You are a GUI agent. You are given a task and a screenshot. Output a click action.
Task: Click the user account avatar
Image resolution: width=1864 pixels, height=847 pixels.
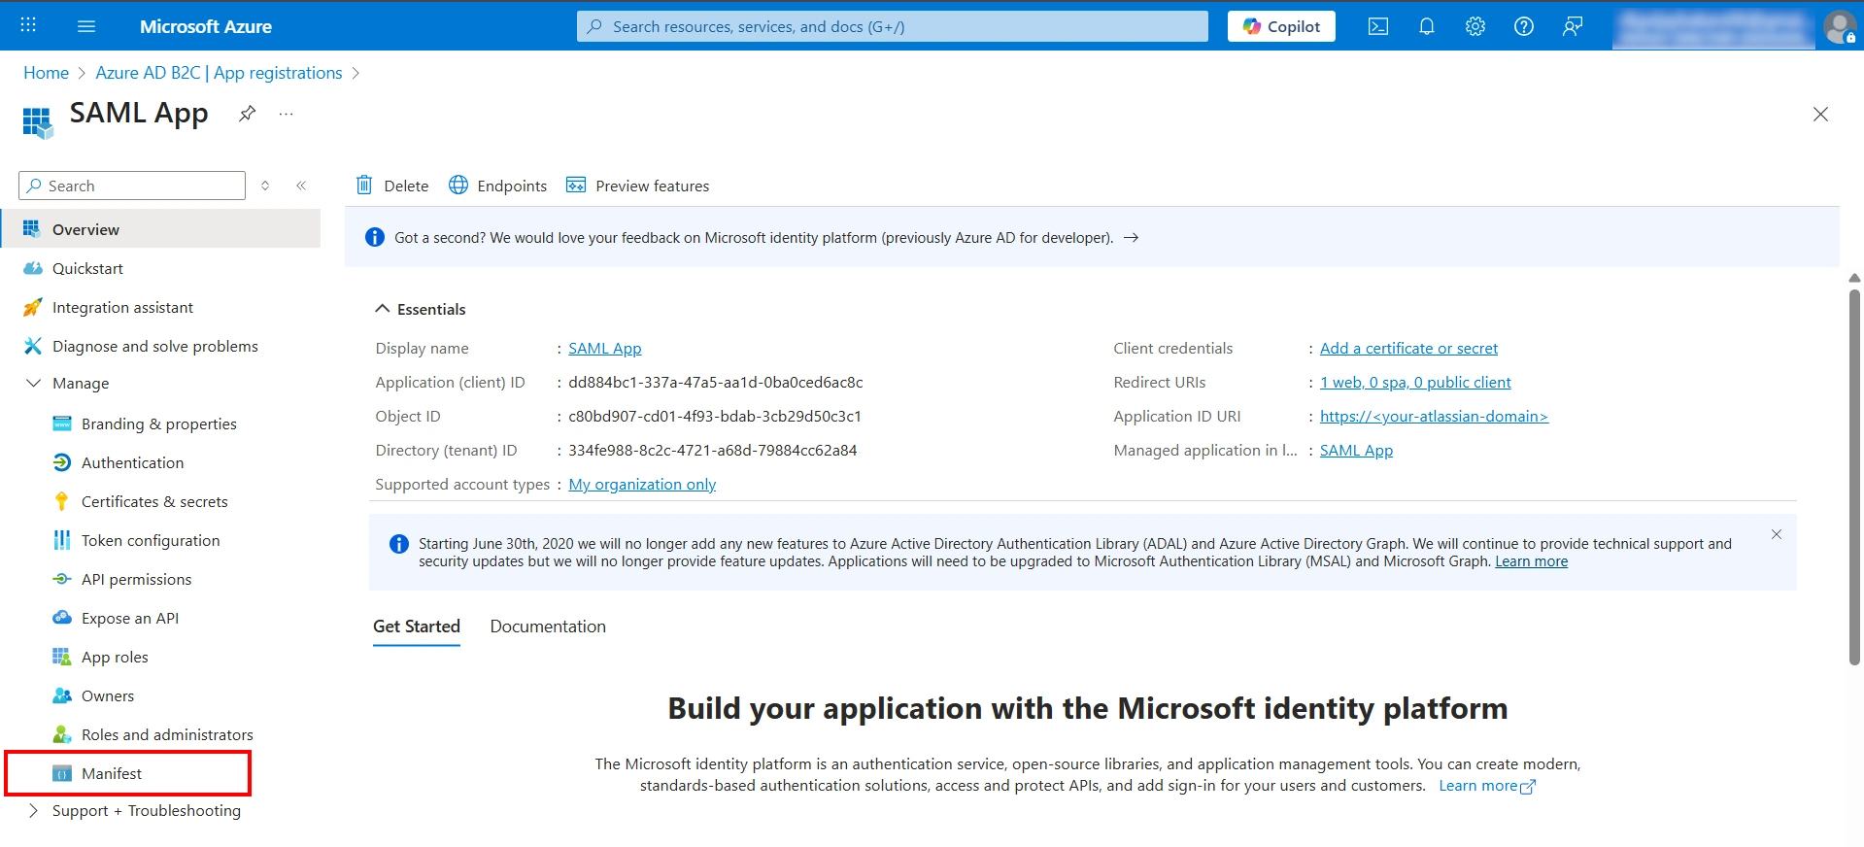(x=1839, y=26)
